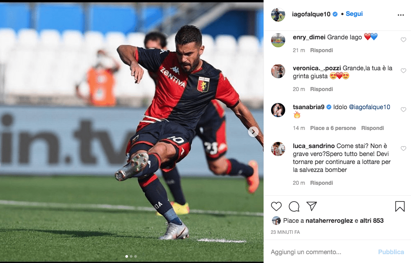Image resolution: width=411 pixels, height=263 pixels.
Task: Open the iagofalque10 username link
Action: 311,14
